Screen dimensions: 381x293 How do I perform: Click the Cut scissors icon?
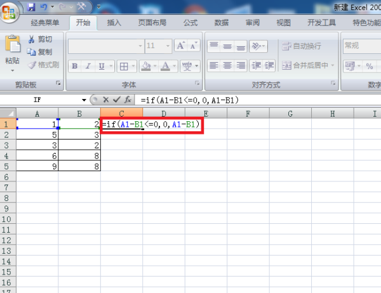click(x=31, y=39)
